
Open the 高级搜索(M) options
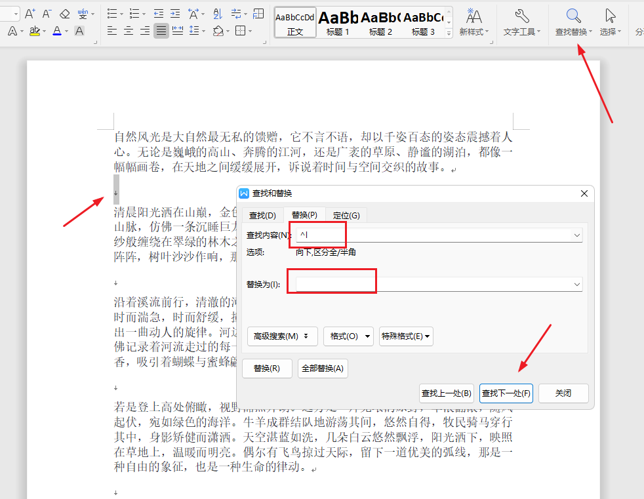coord(282,336)
